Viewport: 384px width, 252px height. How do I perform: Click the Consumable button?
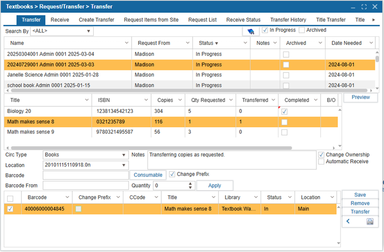pyautogui.click(x=148, y=175)
